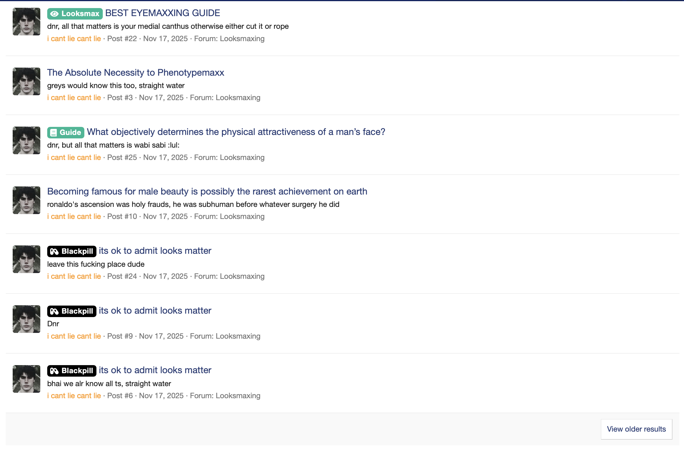Click username on the Post #6 result
Image resolution: width=684 pixels, height=450 pixels.
[x=74, y=396]
